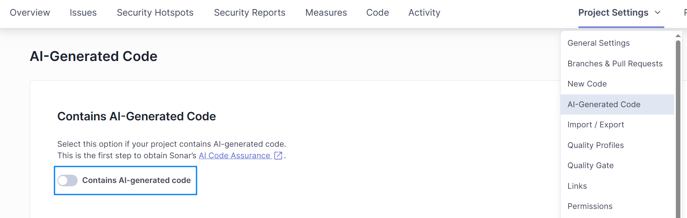Toggle the Contains AI-generated code switch
The width and height of the screenshot is (687, 218).
coord(68,180)
